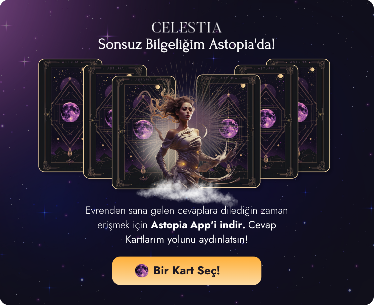
Task: Click the "Sonsuz Bilgeliğim Astopia'da!" headline
Action: [187, 44]
